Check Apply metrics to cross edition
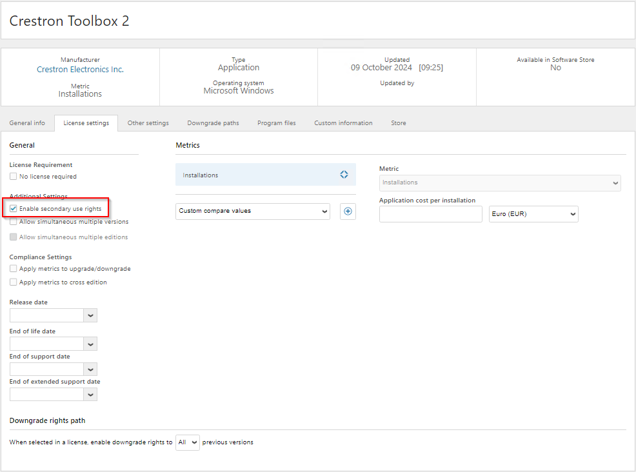Image resolution: width=636 pixels, height=472 pixels. pyautogui.click(x=14, y=282)
